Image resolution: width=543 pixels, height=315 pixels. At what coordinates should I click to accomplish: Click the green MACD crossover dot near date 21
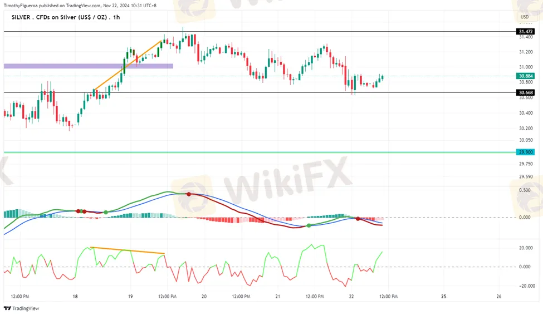(309, 225)
